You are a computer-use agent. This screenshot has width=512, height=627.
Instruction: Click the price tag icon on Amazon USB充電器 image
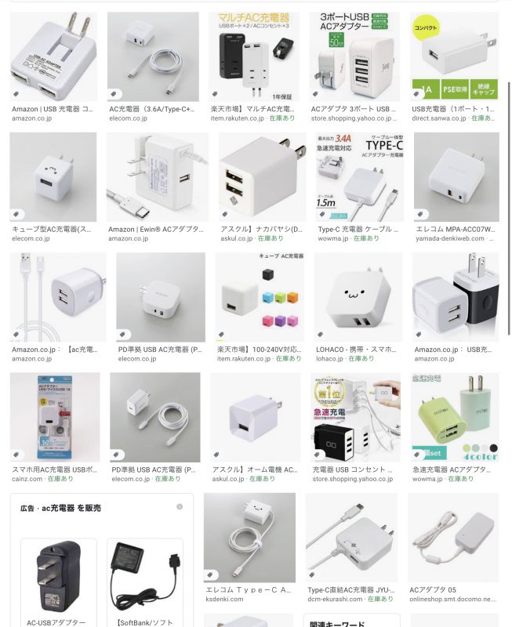point(16,94)
